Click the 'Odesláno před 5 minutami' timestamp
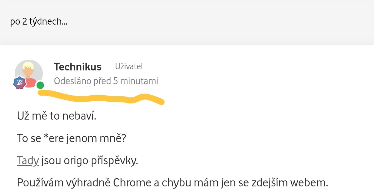The width and height of the screenshot is (374, 190). [x=106, y=81]
